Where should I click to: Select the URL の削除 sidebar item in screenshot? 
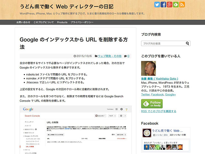pyautogui.click(x=30, y=147)
